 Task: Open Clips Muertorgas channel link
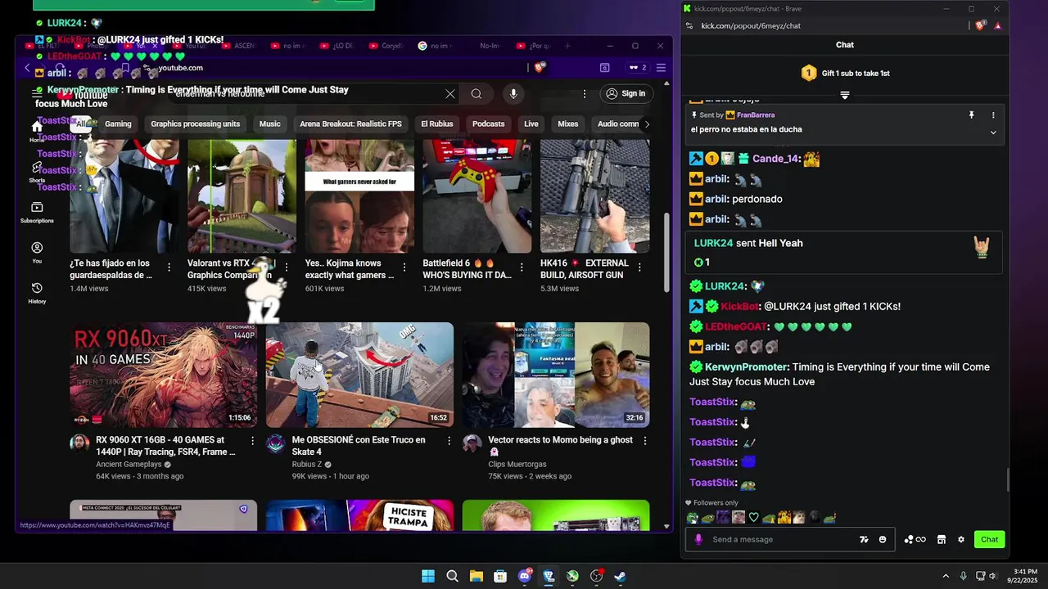[517, 464]
